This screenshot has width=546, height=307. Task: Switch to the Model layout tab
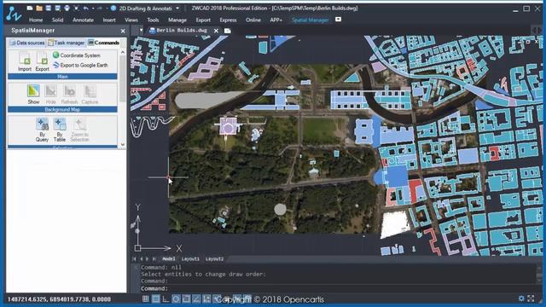pos(169,259)
